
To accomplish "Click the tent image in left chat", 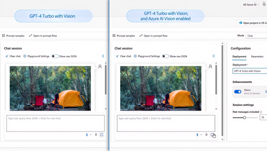I will click(50, 89).
